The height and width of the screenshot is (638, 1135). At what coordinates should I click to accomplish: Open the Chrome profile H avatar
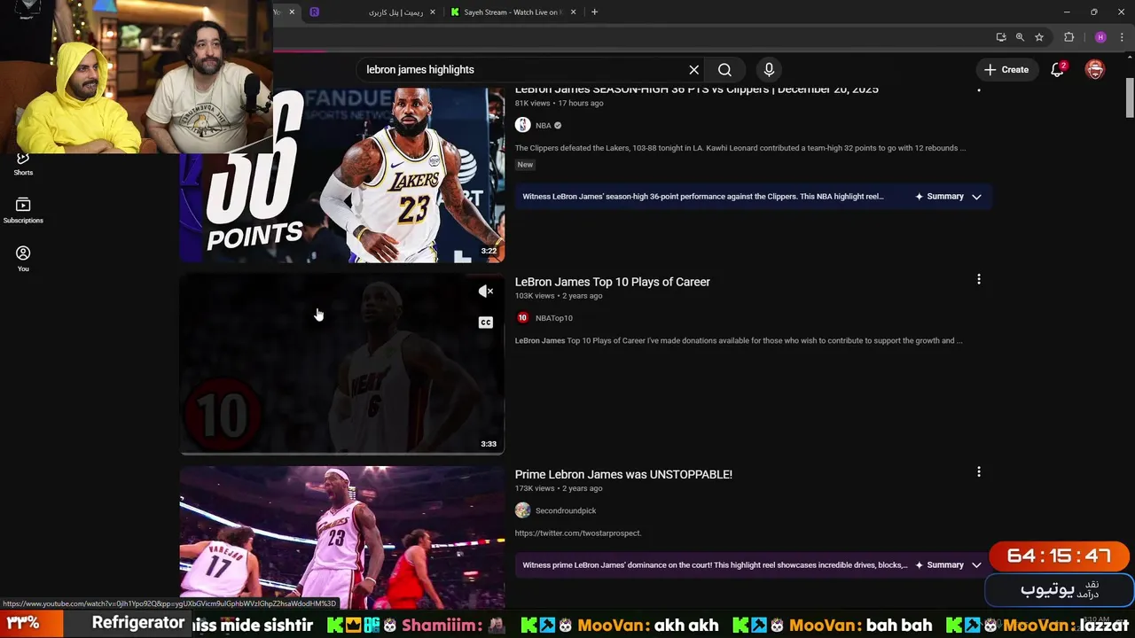1100,37
